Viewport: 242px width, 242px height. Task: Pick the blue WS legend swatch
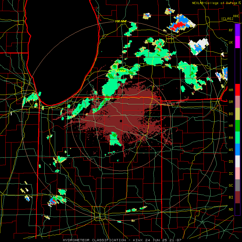[237, 150]
